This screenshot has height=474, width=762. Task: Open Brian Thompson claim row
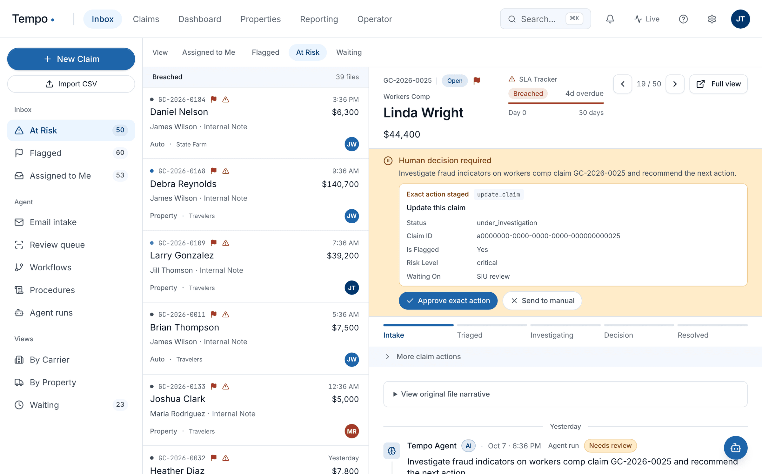(x=256, y=338)
